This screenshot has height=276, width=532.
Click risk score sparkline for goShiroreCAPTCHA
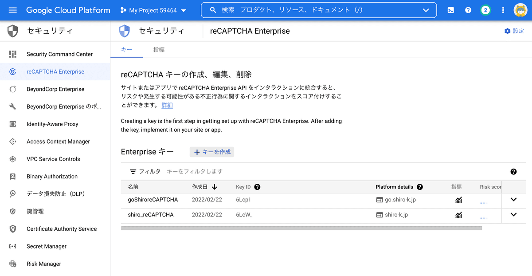click(484, 203)
